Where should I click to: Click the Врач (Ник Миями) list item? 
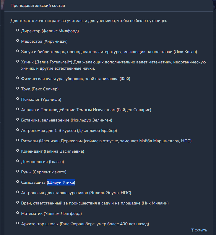[95, 203]
